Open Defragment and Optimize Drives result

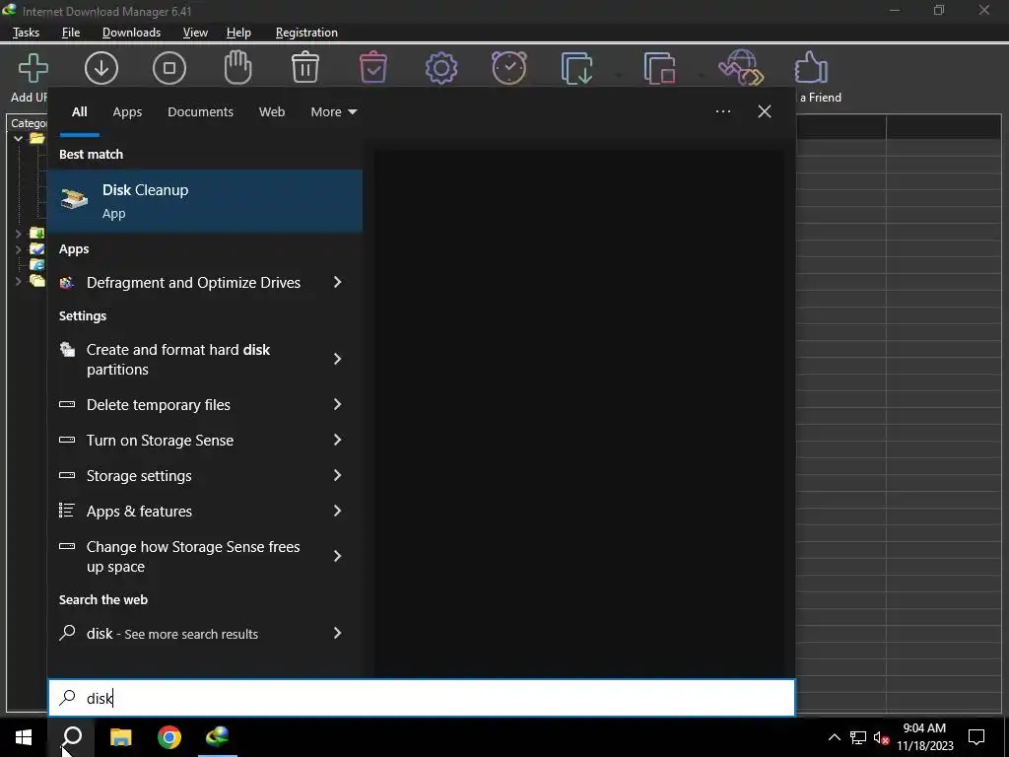(x=193, y=283)
